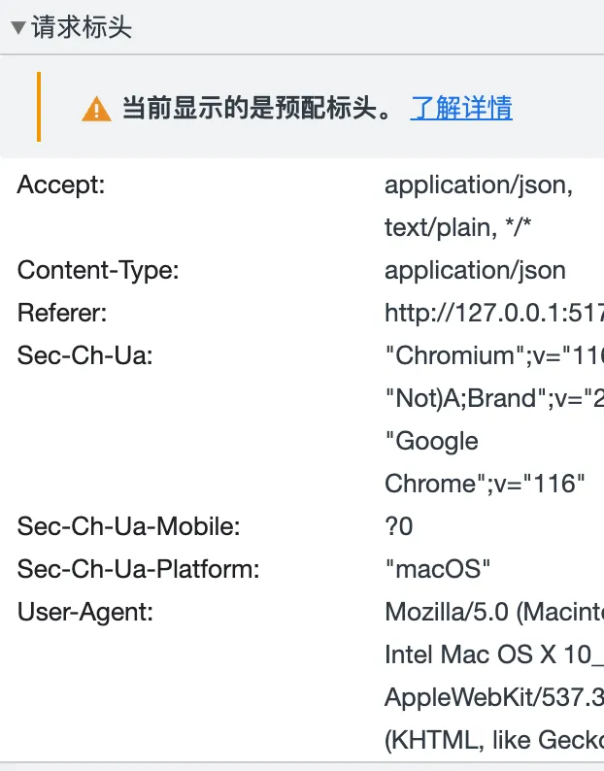Select the Referer header name
The image size is (604, 771).
coord(62,313)
